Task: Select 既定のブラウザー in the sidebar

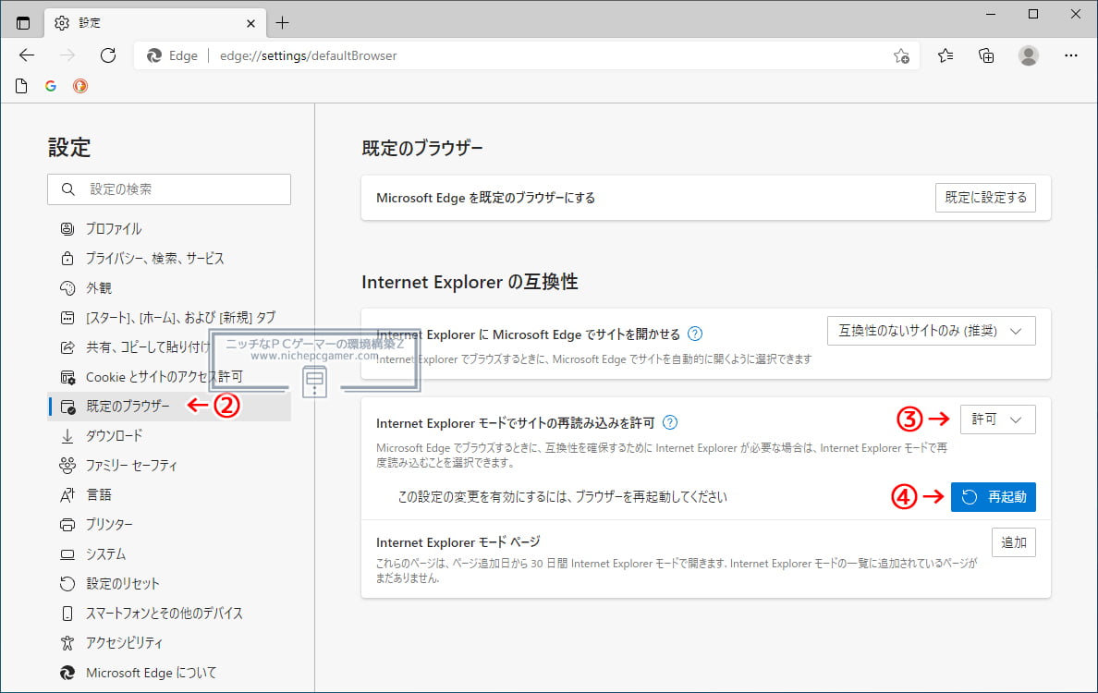Action: (169, 406)
